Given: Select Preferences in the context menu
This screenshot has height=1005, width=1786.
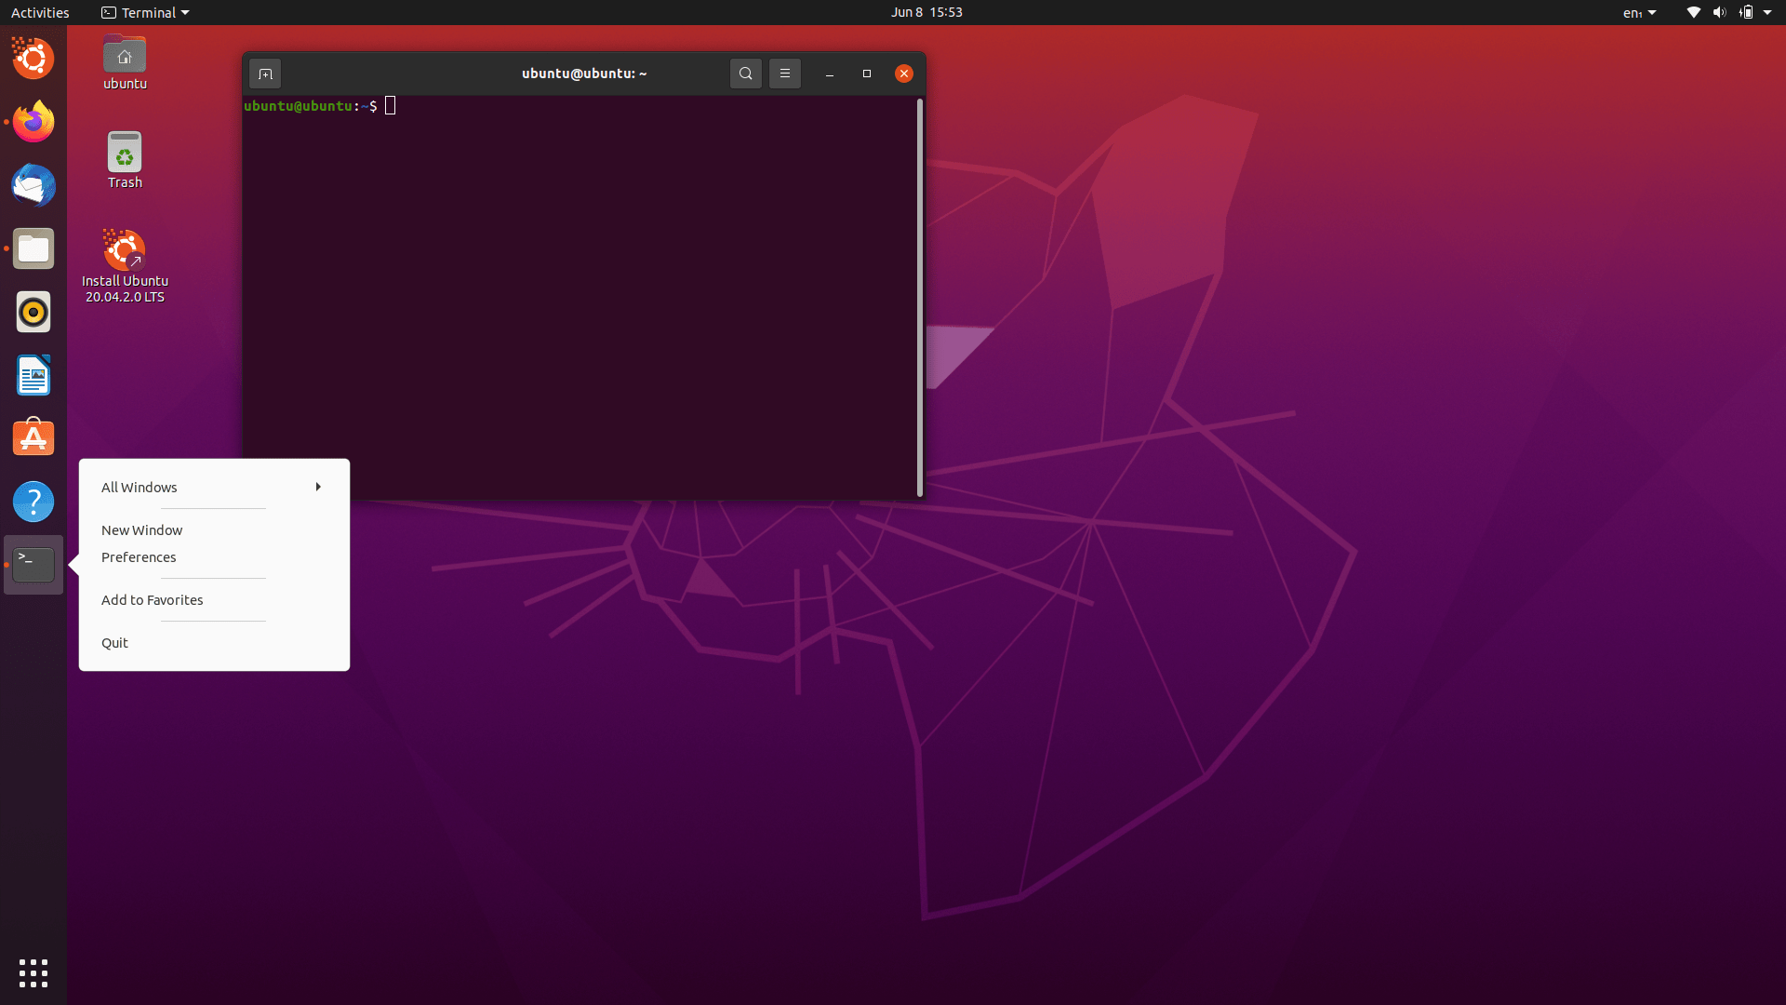Looking at the screenshot, I should (214, 557).
